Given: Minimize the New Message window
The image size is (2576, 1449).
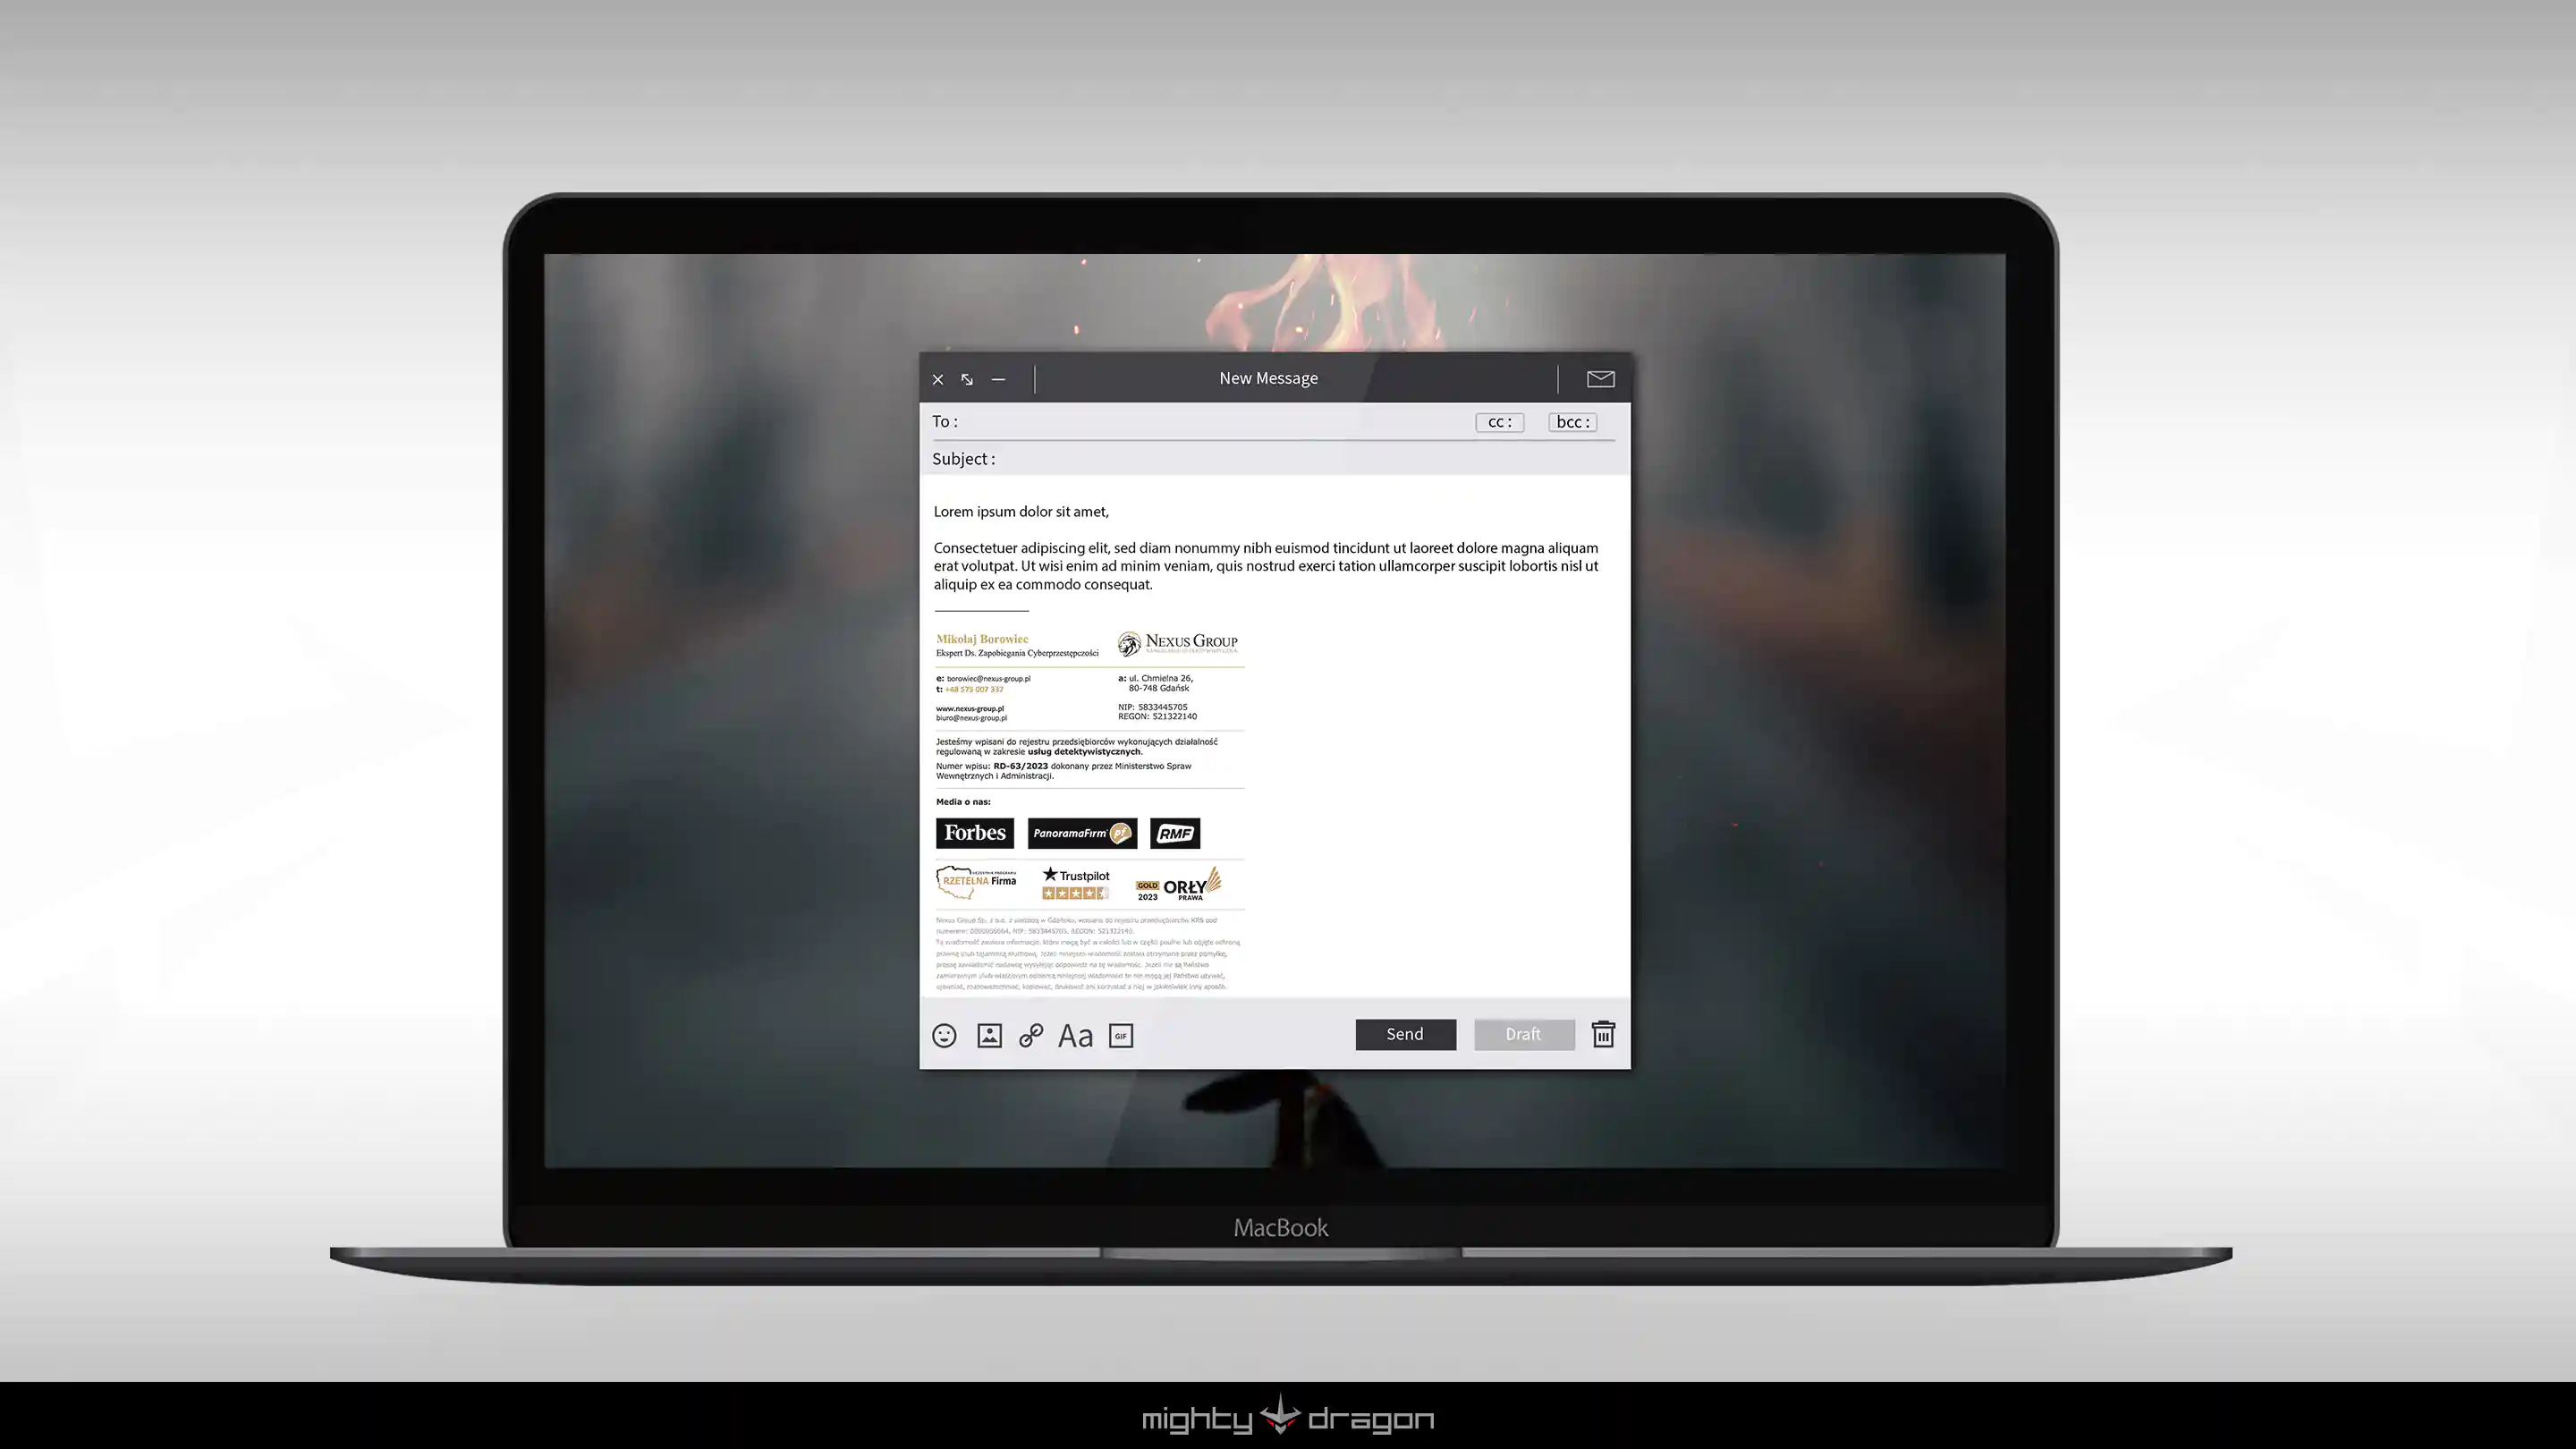Looking at the screenshot, I should pos(998,379).
